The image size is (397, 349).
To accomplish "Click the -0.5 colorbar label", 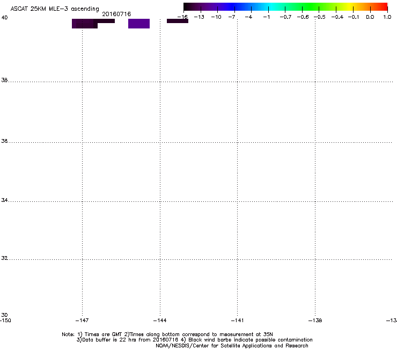I will 320,17.
